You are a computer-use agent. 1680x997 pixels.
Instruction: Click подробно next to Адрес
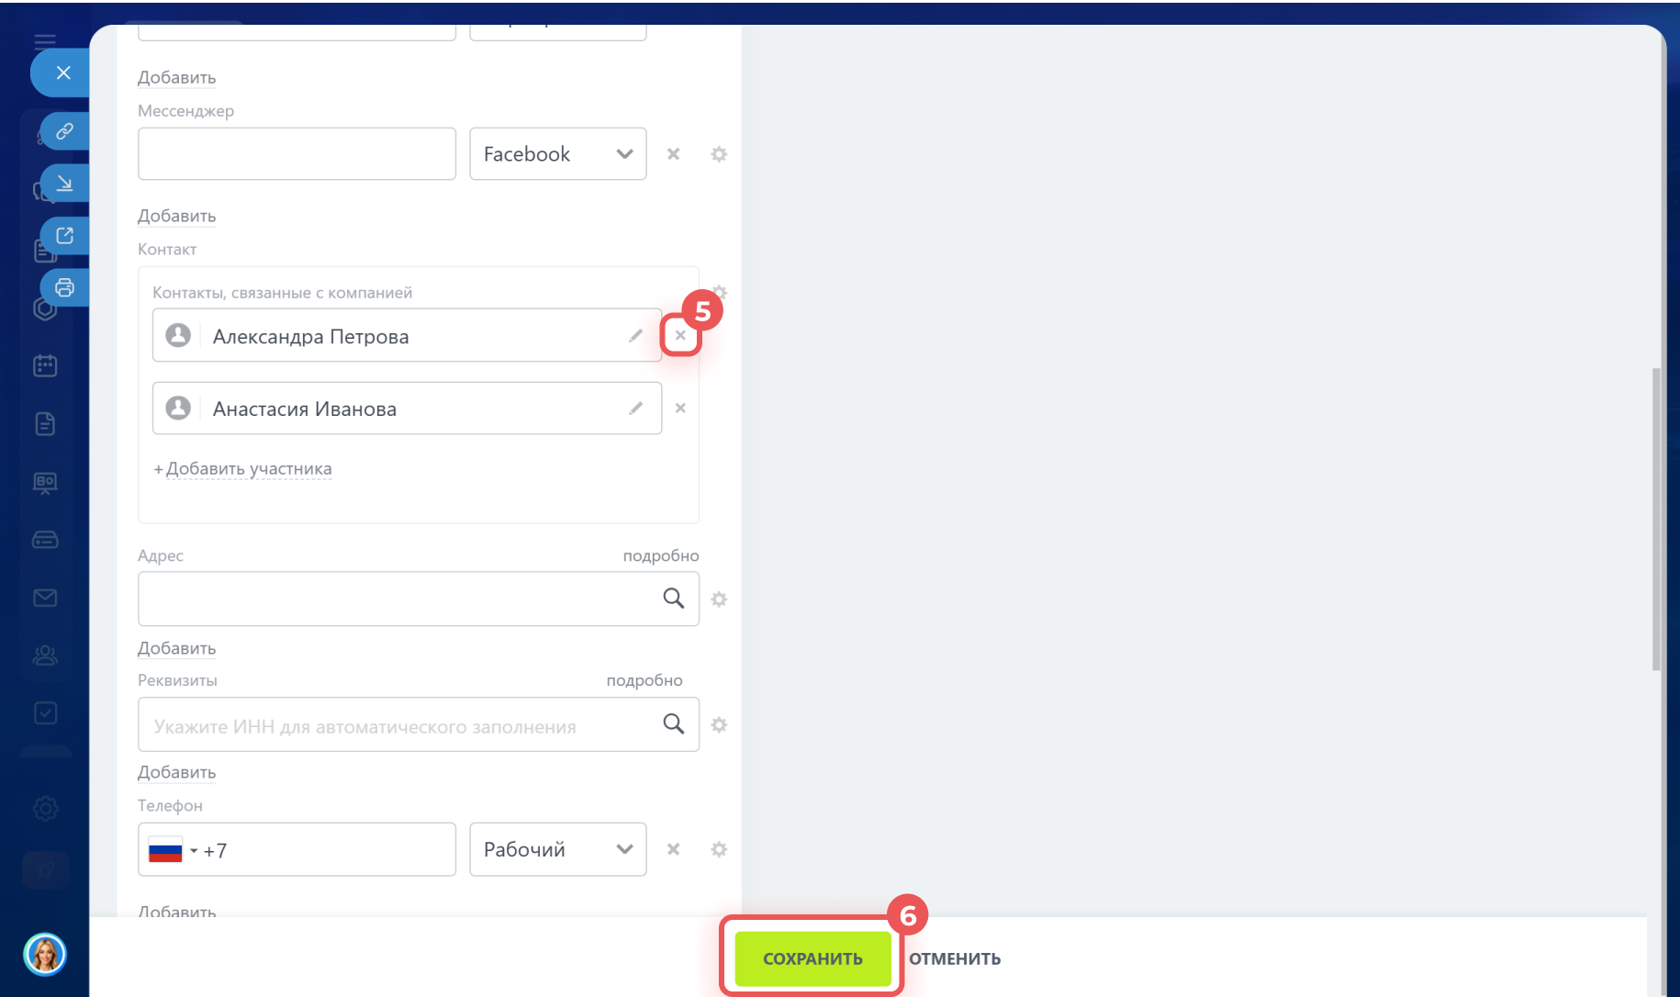(x=661, y=555)
